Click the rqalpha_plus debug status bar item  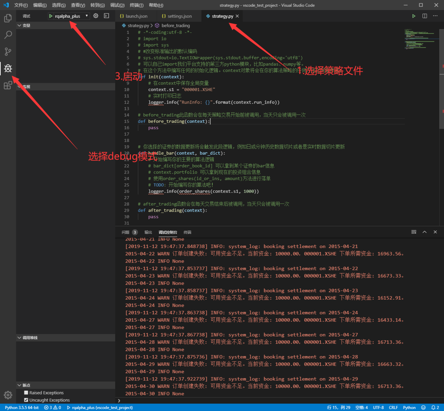(x=100, y=407)
